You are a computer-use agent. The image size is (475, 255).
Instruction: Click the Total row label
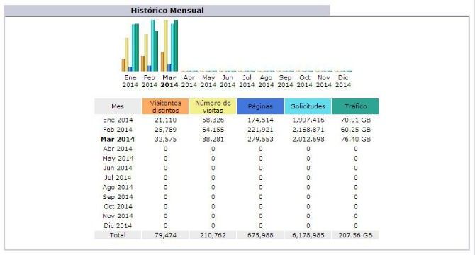point(118,235)
